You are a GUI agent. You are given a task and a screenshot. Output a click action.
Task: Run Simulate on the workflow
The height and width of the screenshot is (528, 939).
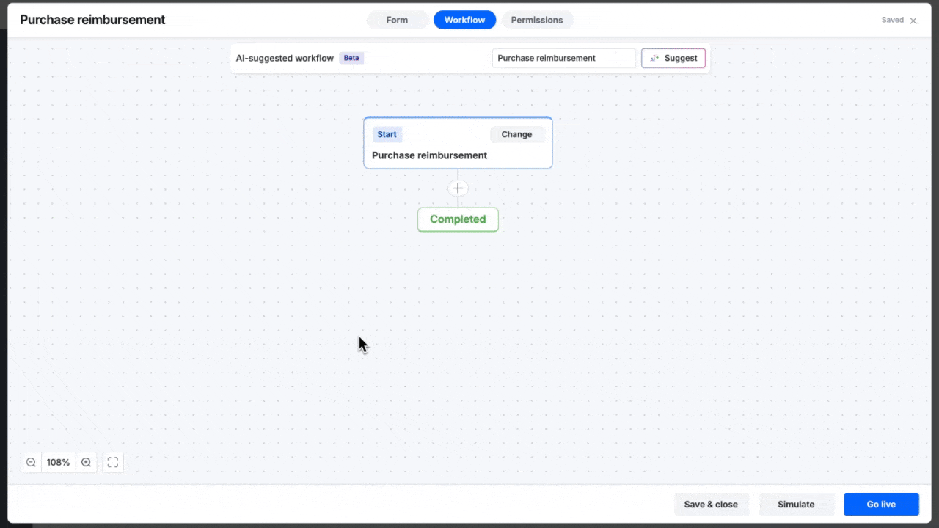[796, 504]
